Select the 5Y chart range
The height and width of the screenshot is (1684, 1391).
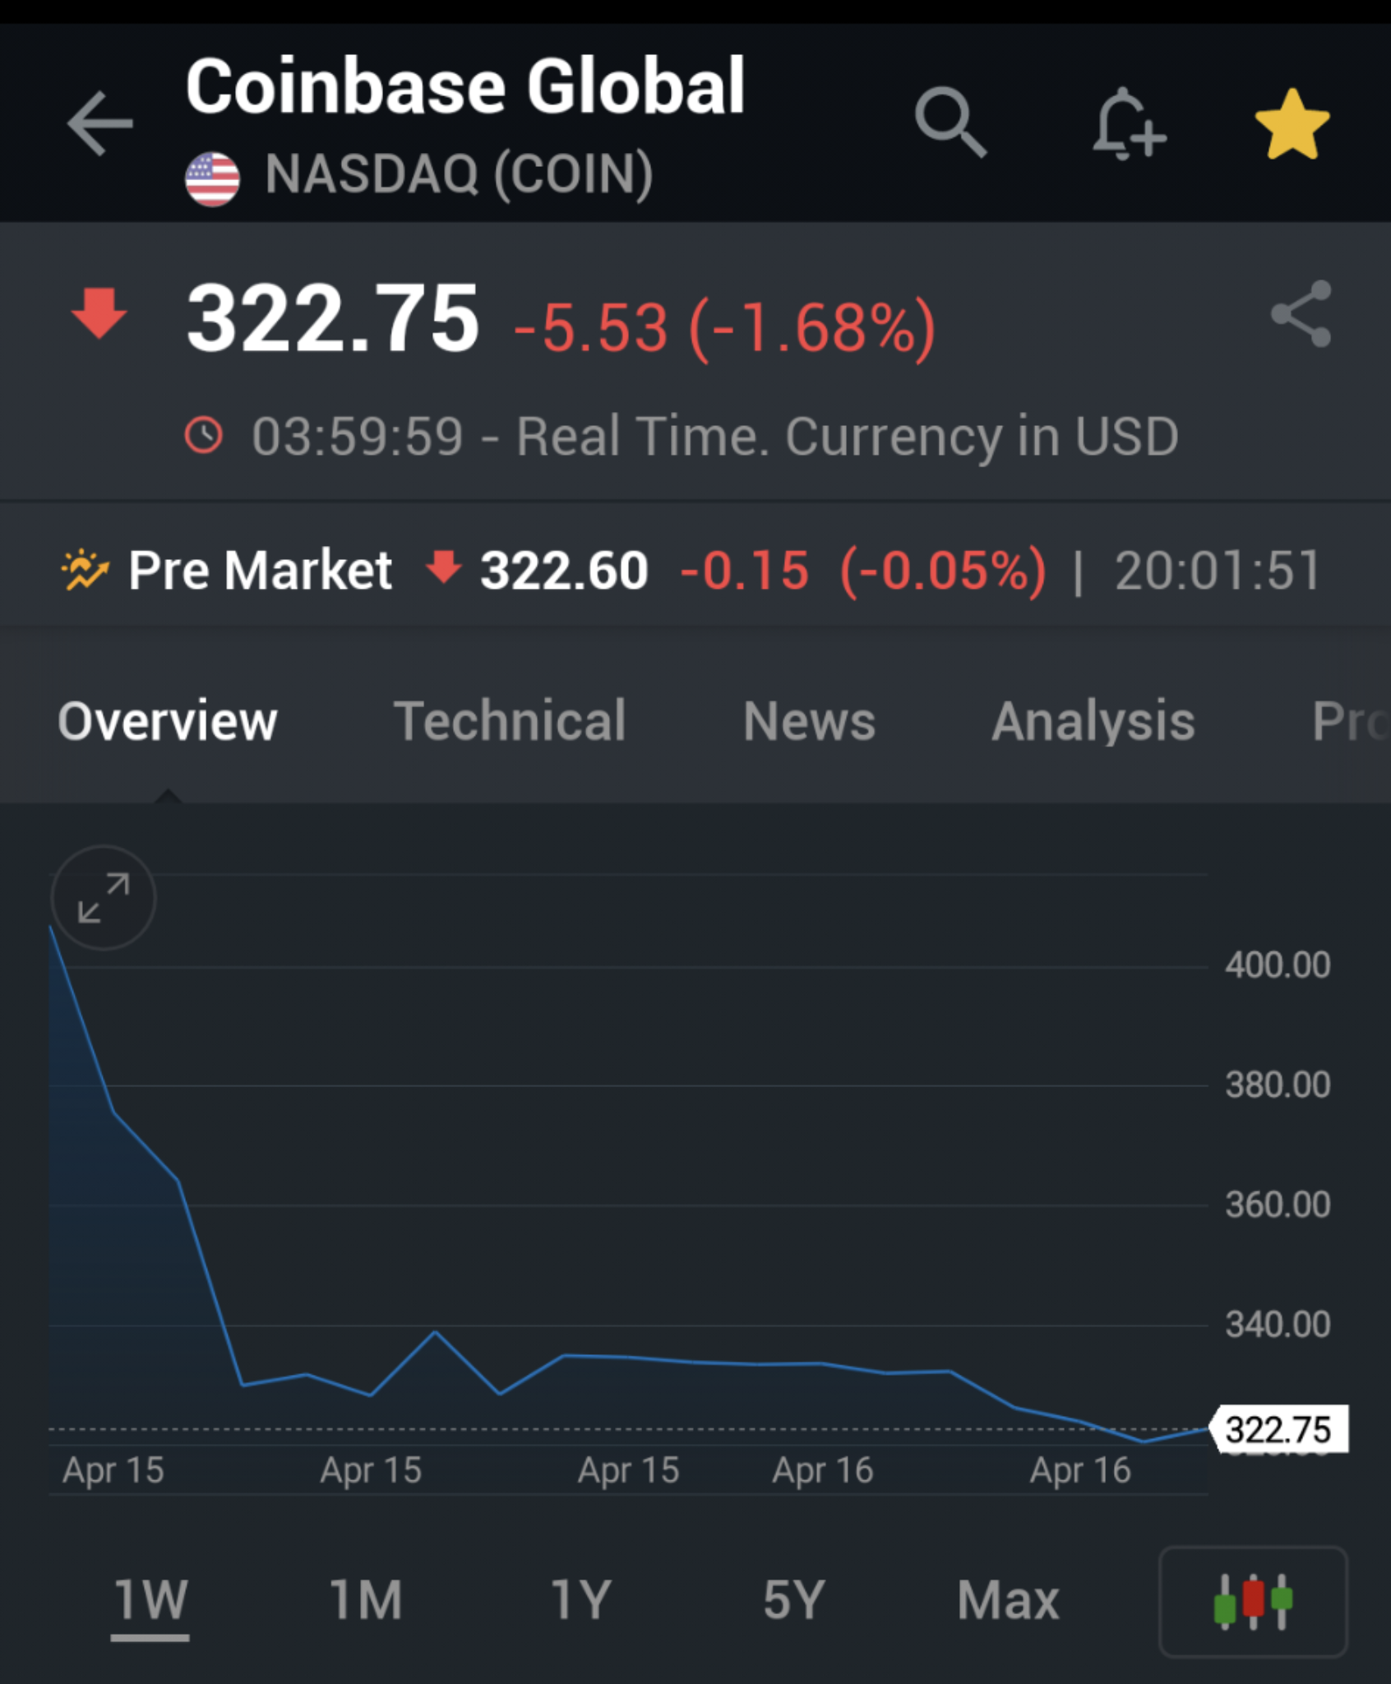[x=793, y=1599]
